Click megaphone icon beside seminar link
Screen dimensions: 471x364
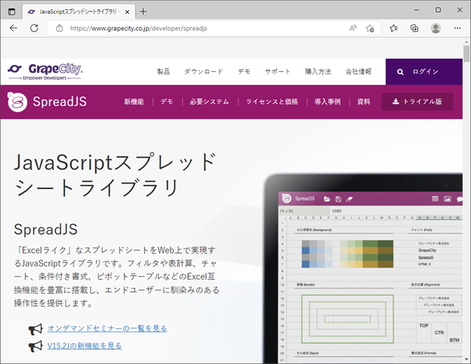click(x=36, y=329)
